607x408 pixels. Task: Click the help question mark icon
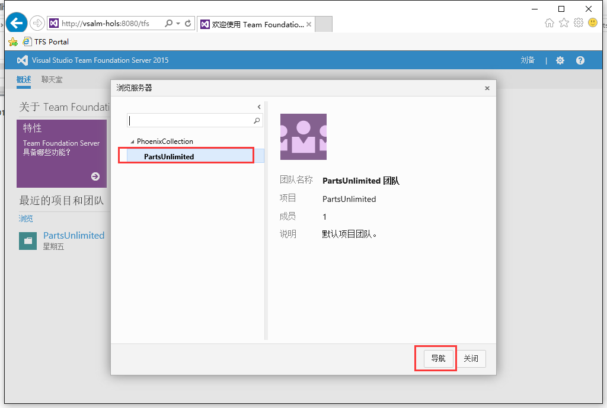point(580,60)
